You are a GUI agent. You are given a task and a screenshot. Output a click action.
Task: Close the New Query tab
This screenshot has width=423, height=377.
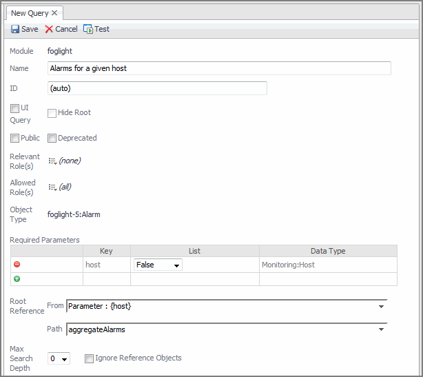54,13
